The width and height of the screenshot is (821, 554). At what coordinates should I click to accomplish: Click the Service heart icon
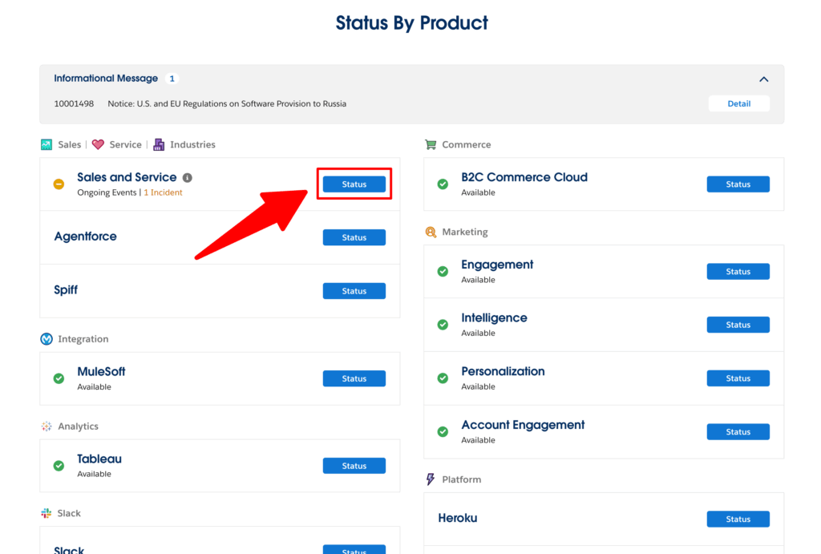pyautogui.click(x=98, y=144)
